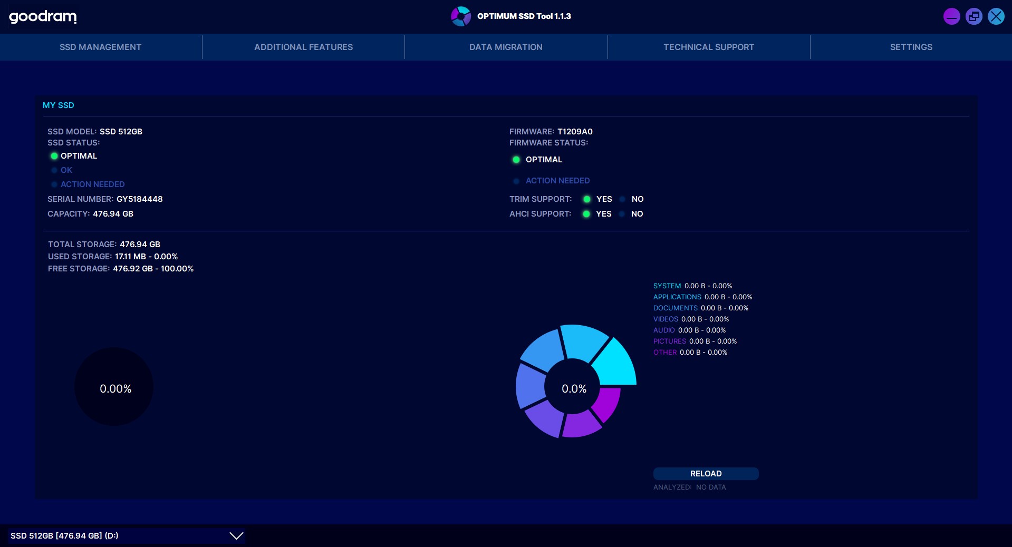Click the OTHER 0.00 B legend entry

coord(690,353)
